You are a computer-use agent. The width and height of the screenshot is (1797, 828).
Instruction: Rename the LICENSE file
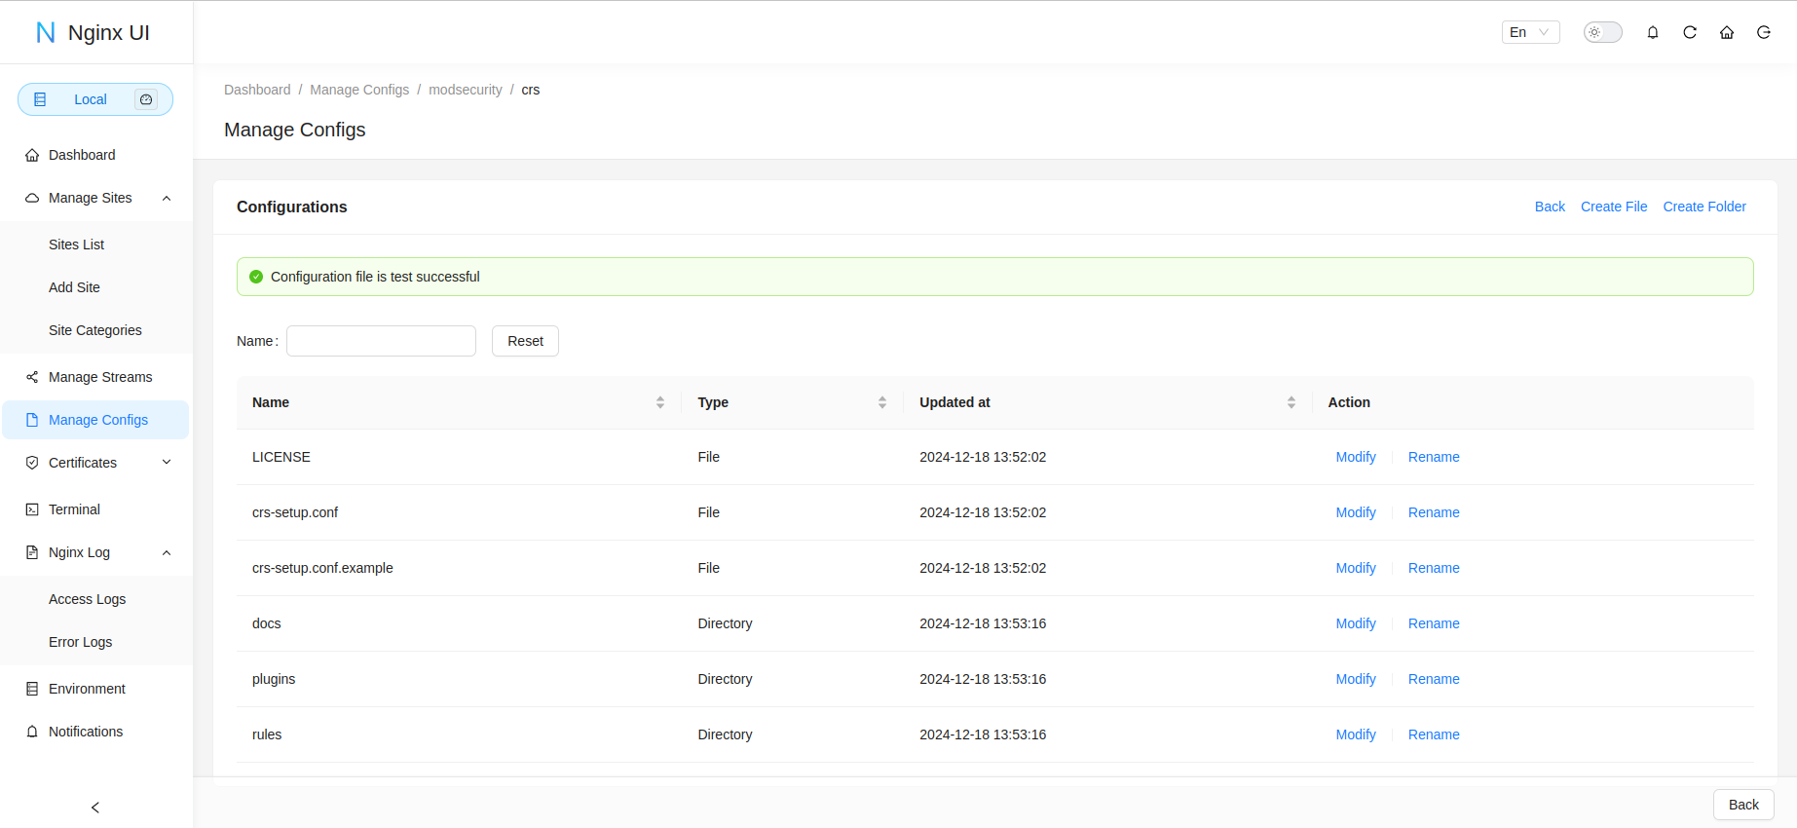1434,457
